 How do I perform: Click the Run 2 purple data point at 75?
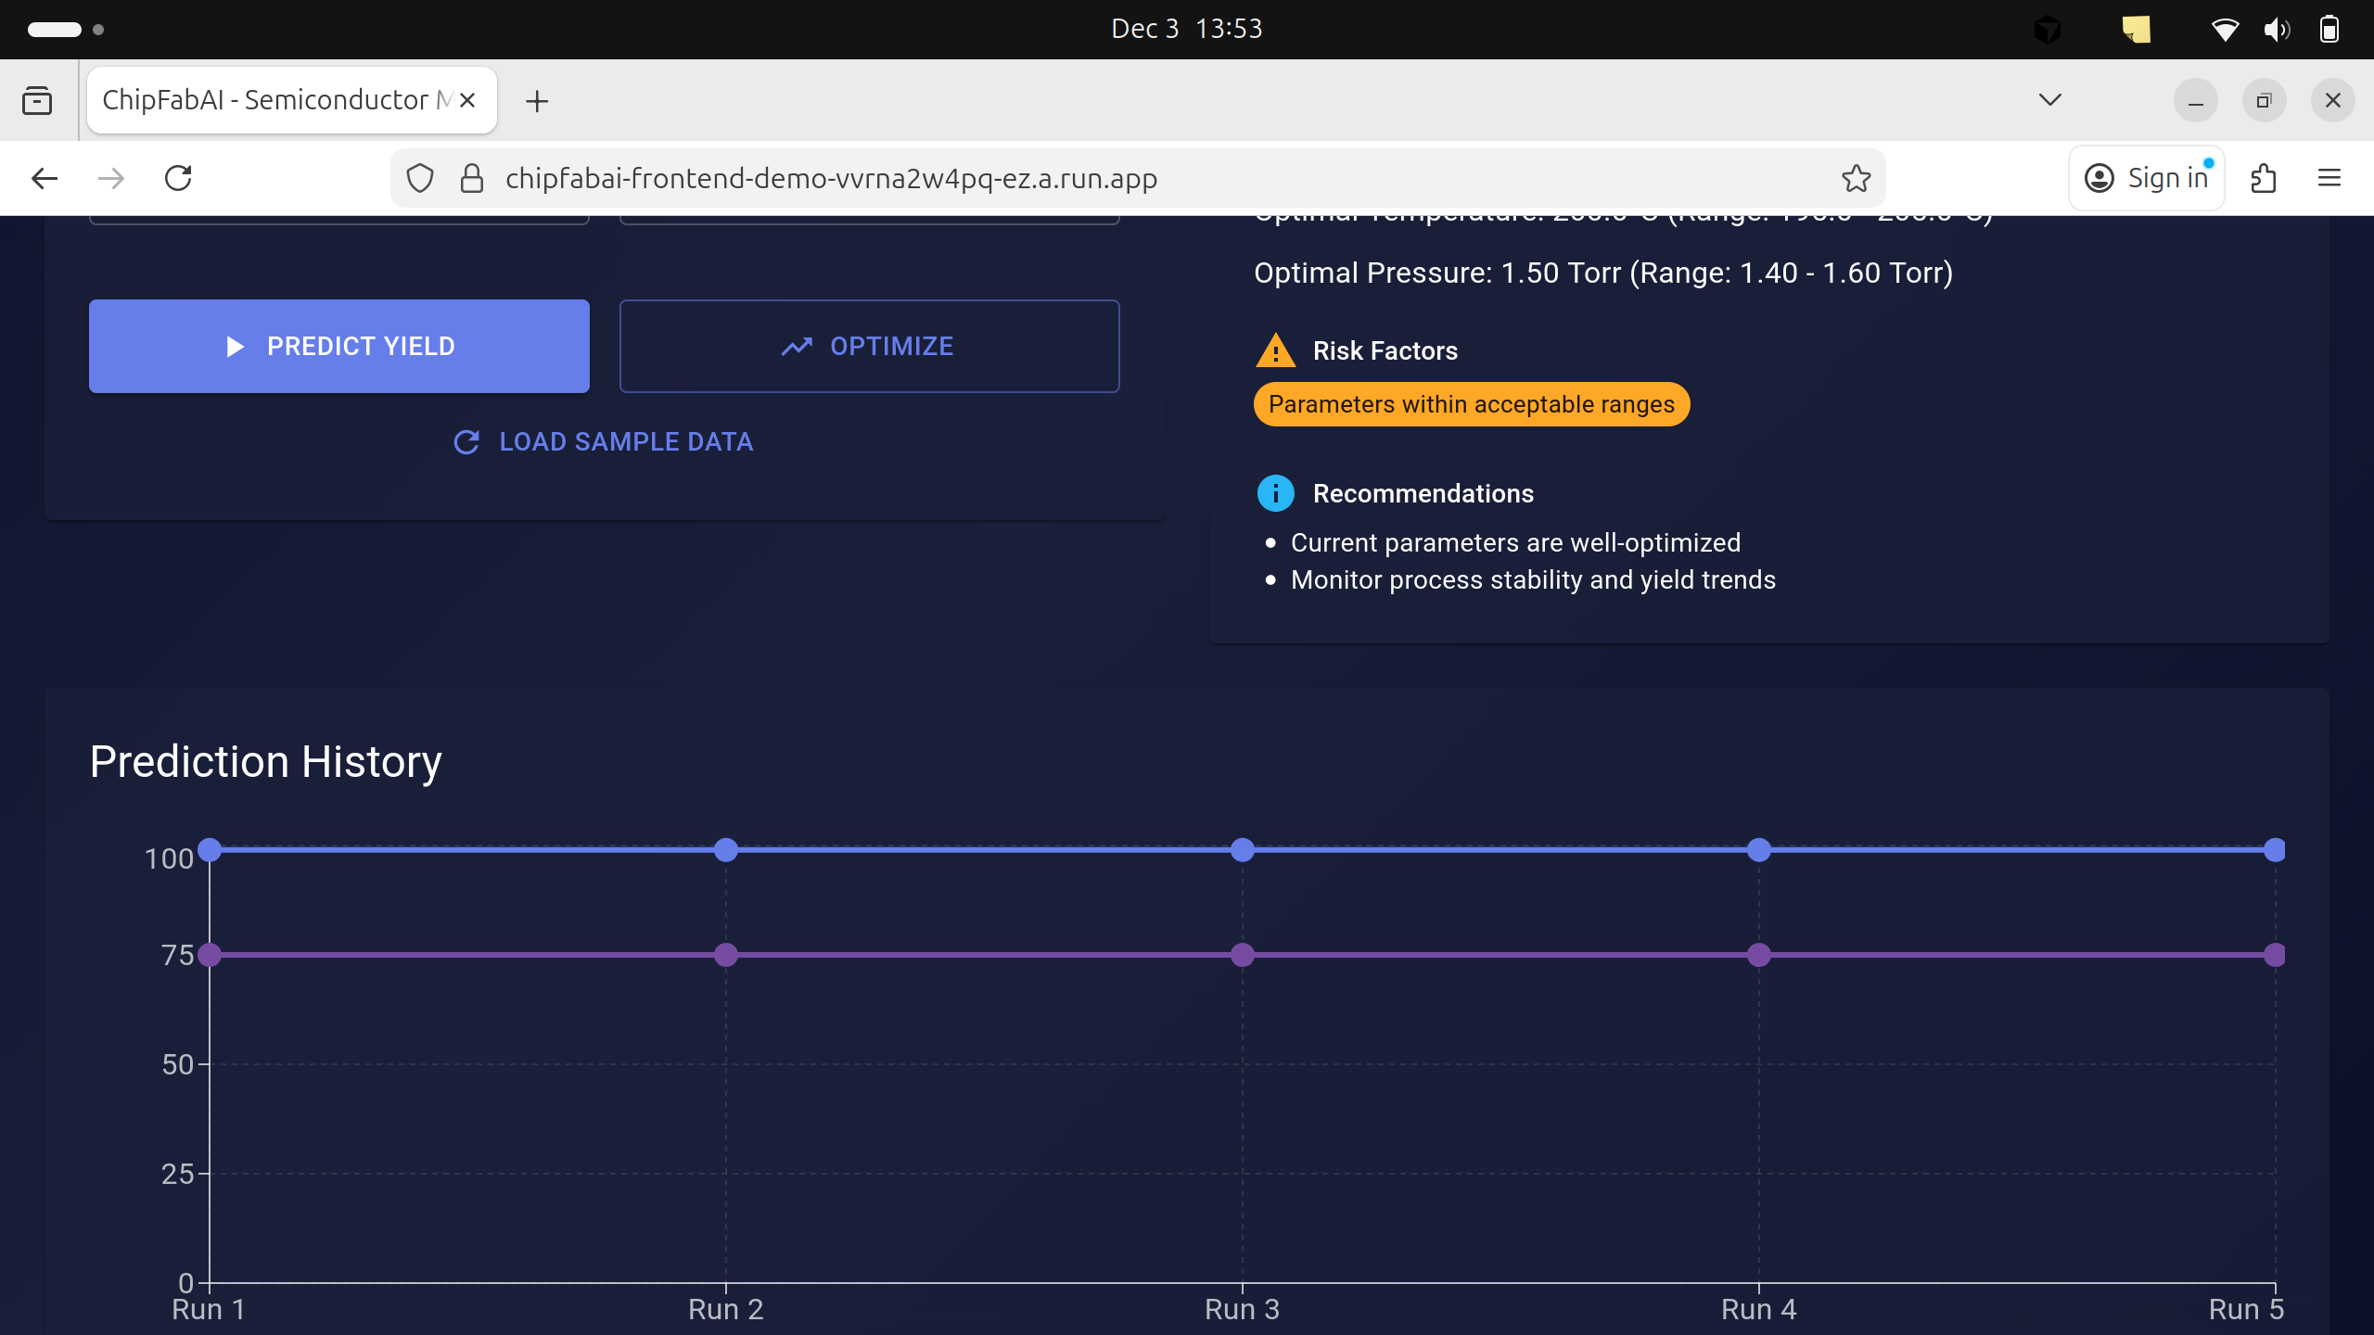pyautogui.click(x=726, y=955)
